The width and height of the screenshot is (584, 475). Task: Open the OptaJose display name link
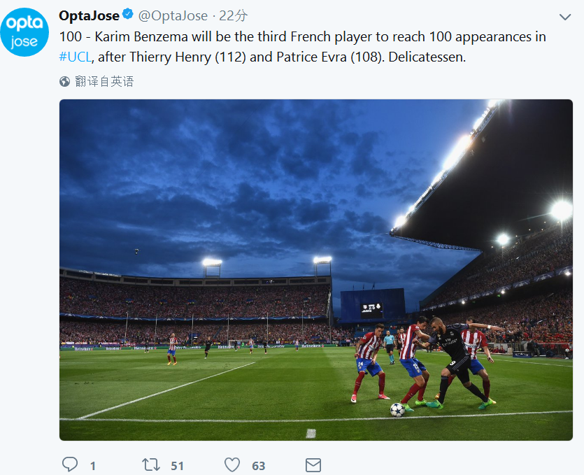(89, 15)
